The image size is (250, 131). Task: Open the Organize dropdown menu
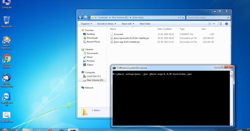[x=86, y=24]
